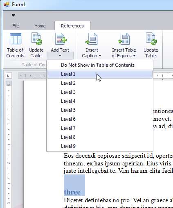Choose Level 1 from the menu
173x208 pixels.
(x=100, y=74)
